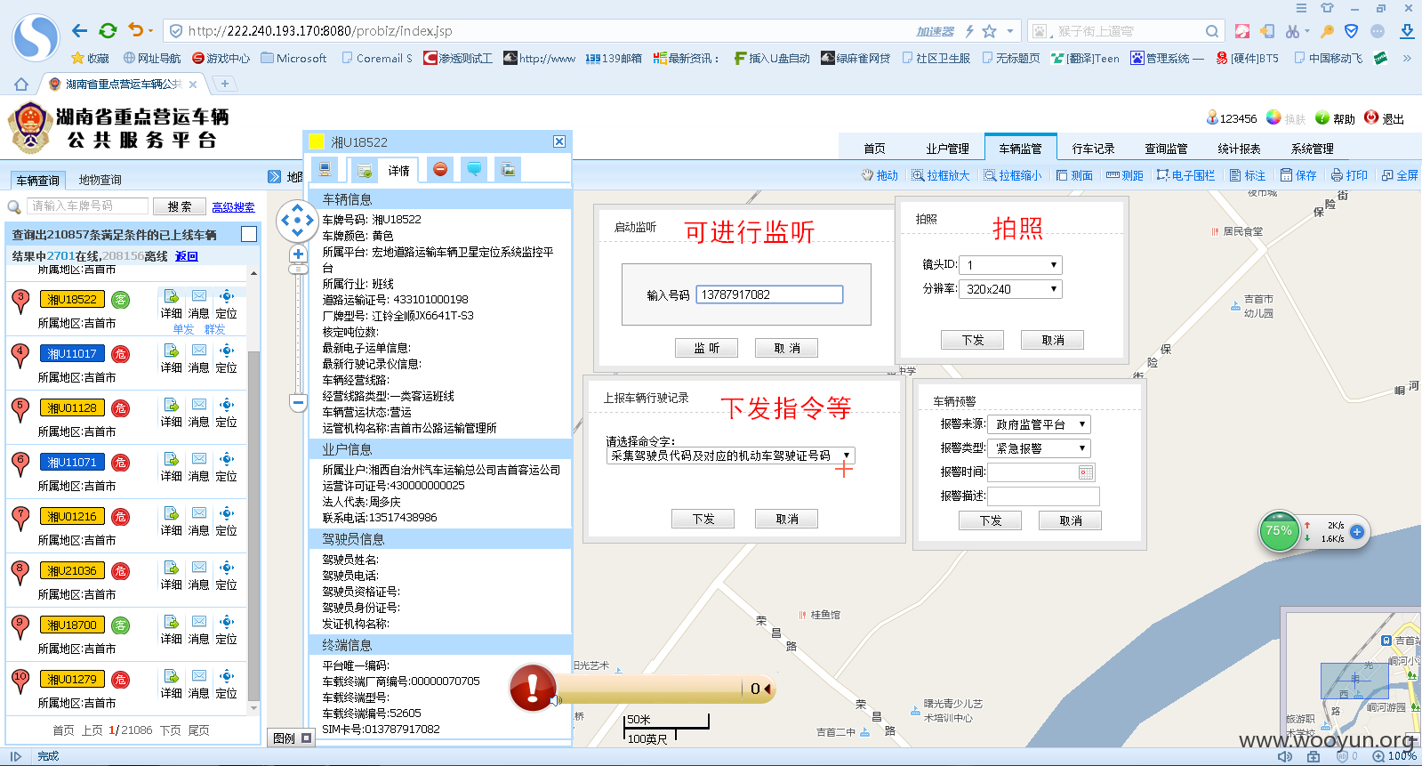
Task: Click the map zoom-in plus button
Action: pyautogui.click(x=298, y=254)
